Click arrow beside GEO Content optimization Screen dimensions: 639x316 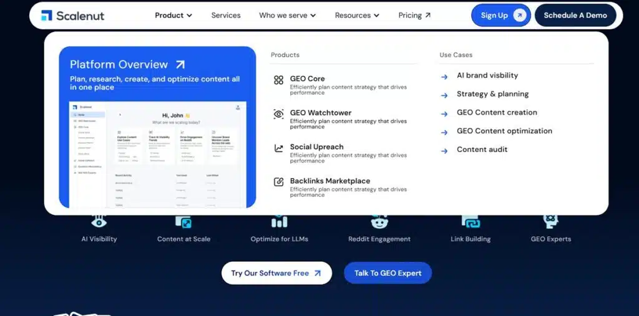tap(444, 132)
